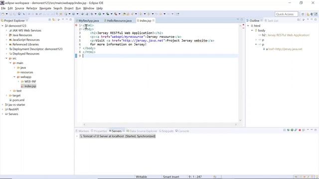Minimize the editor area
The image size is (319, 179).
click(238, 19)
